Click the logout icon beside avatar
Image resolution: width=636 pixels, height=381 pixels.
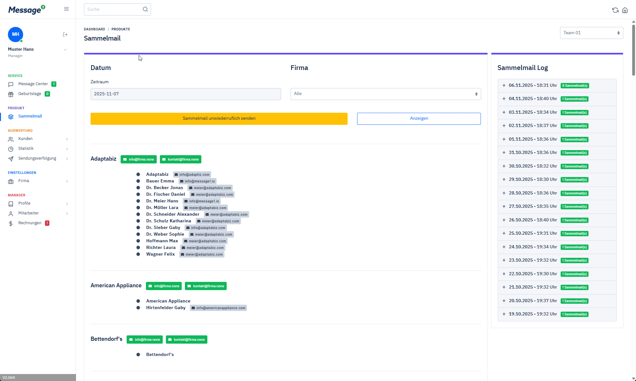65,35
